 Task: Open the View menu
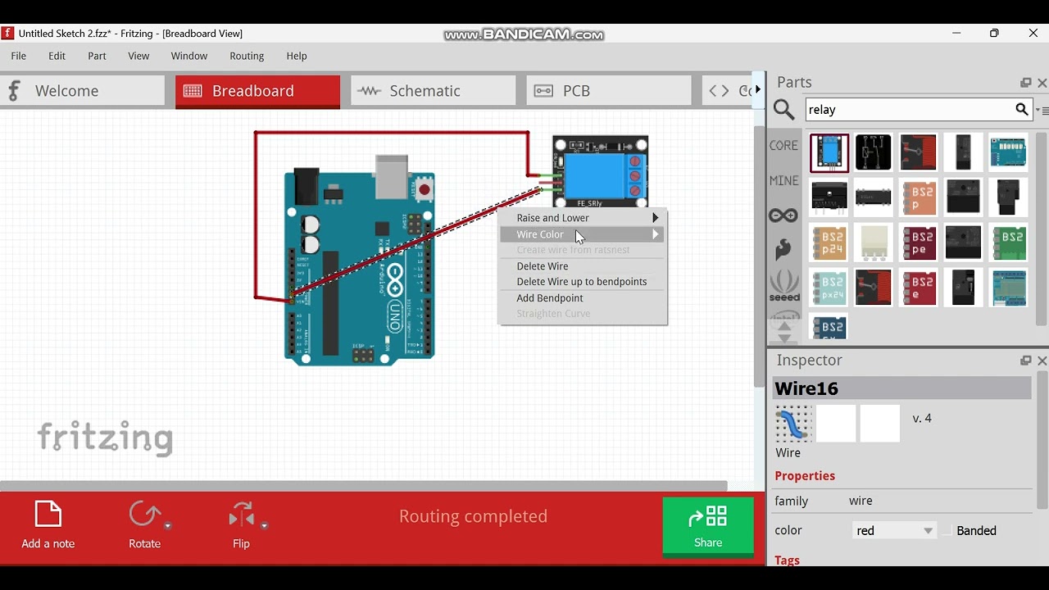(x=139, y=56)
